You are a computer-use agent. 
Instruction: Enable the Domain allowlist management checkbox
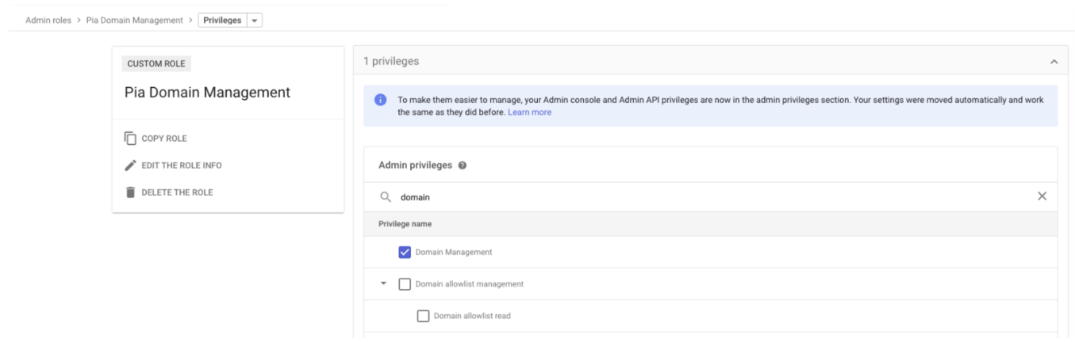(405, 284)
